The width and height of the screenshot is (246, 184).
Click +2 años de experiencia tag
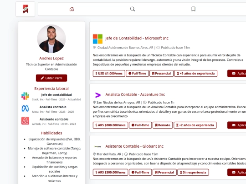point(195,125)
